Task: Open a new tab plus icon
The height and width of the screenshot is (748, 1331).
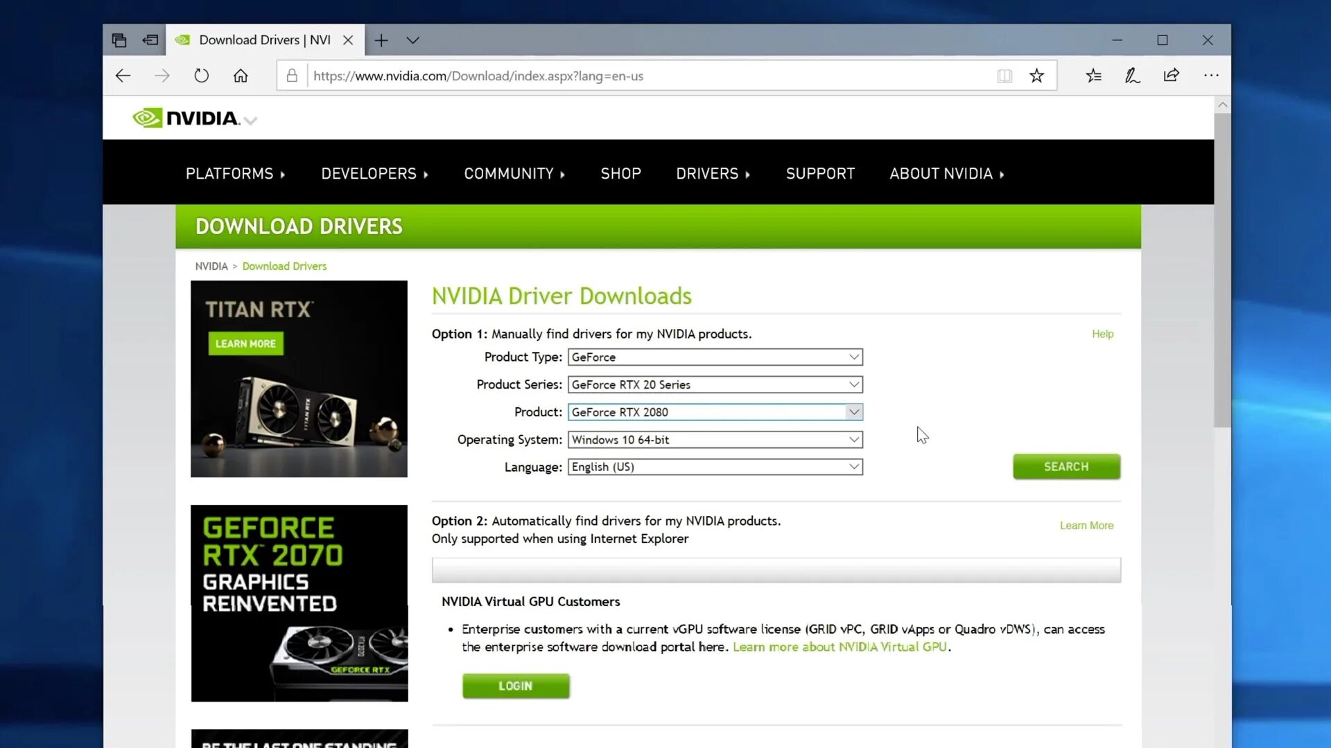Action: pyautogui.click(x=381, y=40)
